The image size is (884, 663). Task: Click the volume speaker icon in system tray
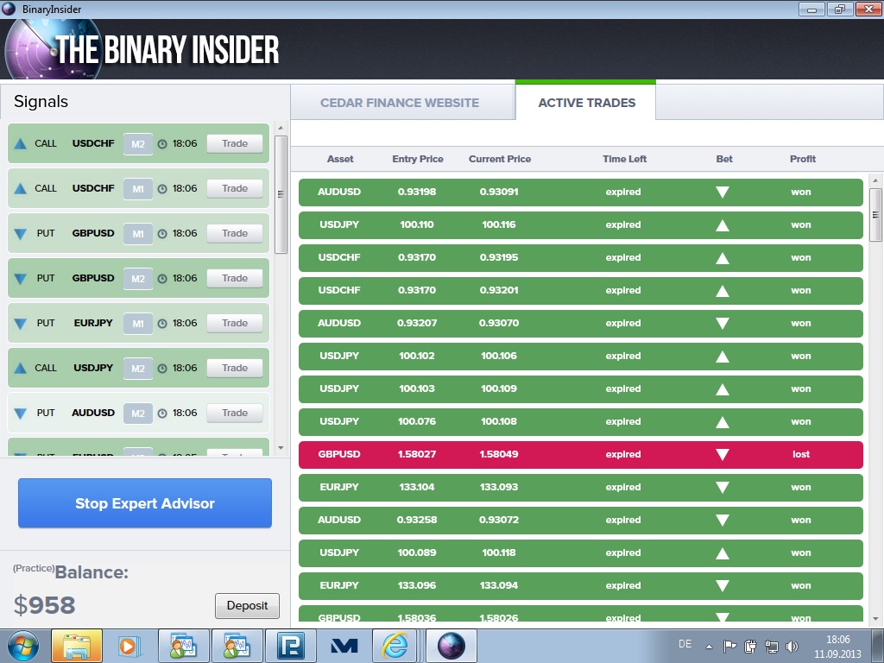pyautogui.click(x=792, y=646)
